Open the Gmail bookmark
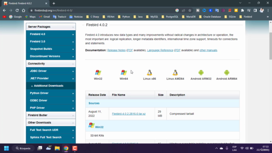The width and height of the screenshot is (272, 153). [x=44, y=17]
